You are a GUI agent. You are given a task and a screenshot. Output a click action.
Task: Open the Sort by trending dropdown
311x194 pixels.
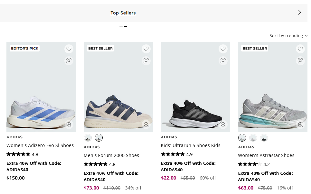point(288,35)
